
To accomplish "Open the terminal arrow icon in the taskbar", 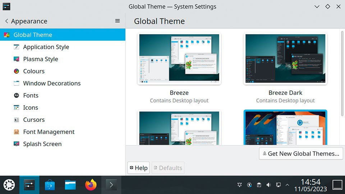I will tap(111, 185).
